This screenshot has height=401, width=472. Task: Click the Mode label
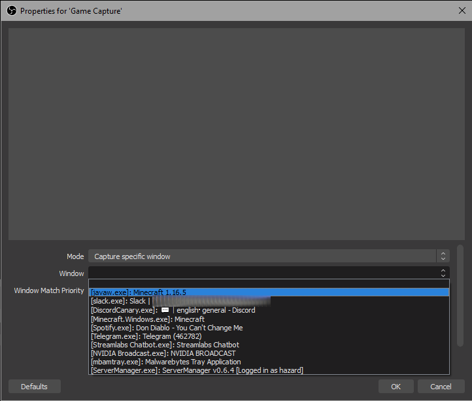(x=75, y=256)
